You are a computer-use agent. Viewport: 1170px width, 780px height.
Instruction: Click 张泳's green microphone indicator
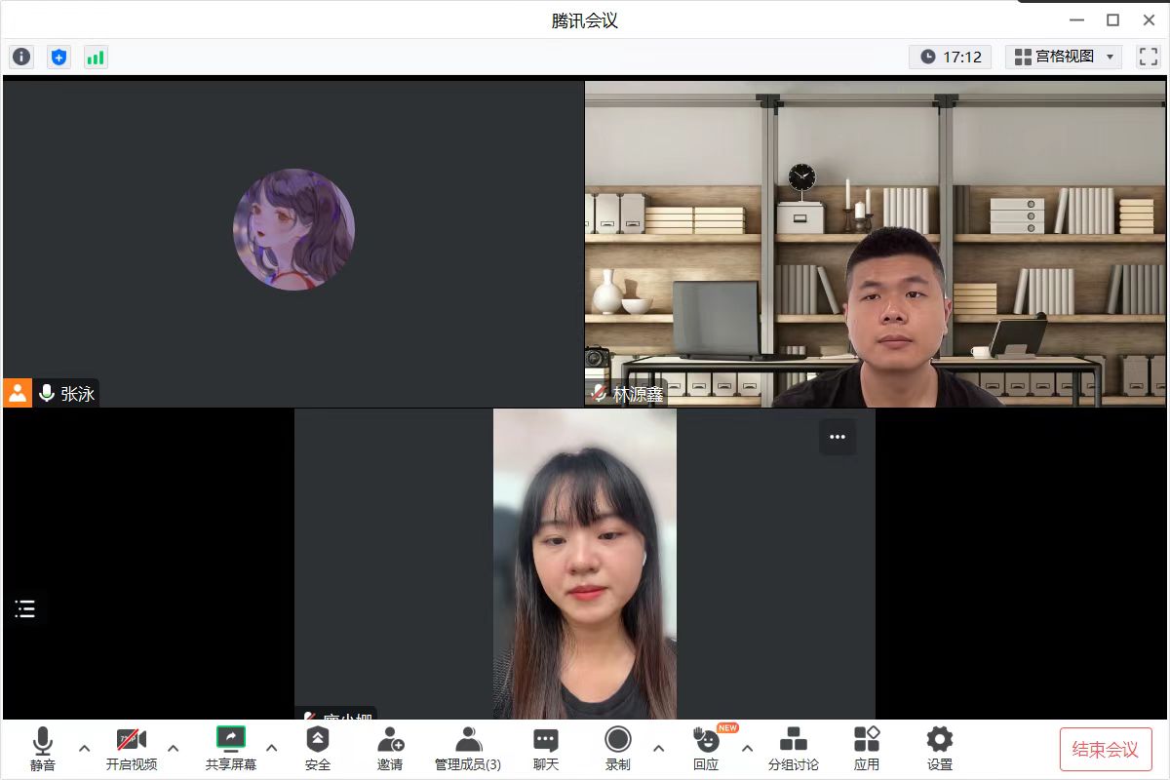(46, 394)
